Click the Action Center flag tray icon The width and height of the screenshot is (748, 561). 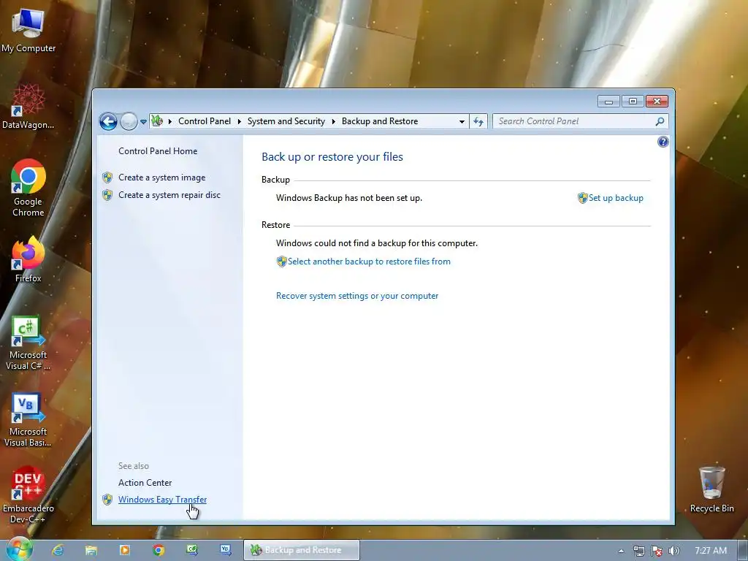point(657,551)
